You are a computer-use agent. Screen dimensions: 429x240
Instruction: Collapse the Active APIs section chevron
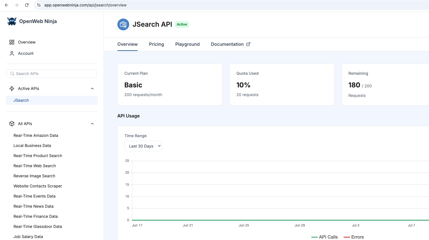pos(92,89)
